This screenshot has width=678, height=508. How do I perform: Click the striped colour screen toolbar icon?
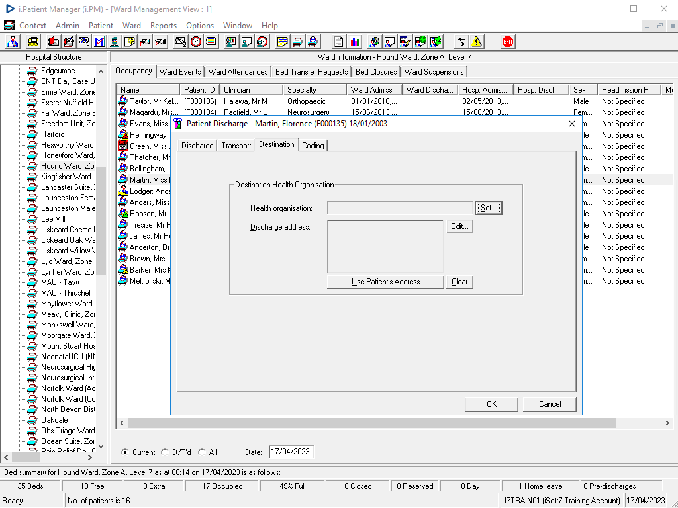pyautogui.click(x=211, y=42)
